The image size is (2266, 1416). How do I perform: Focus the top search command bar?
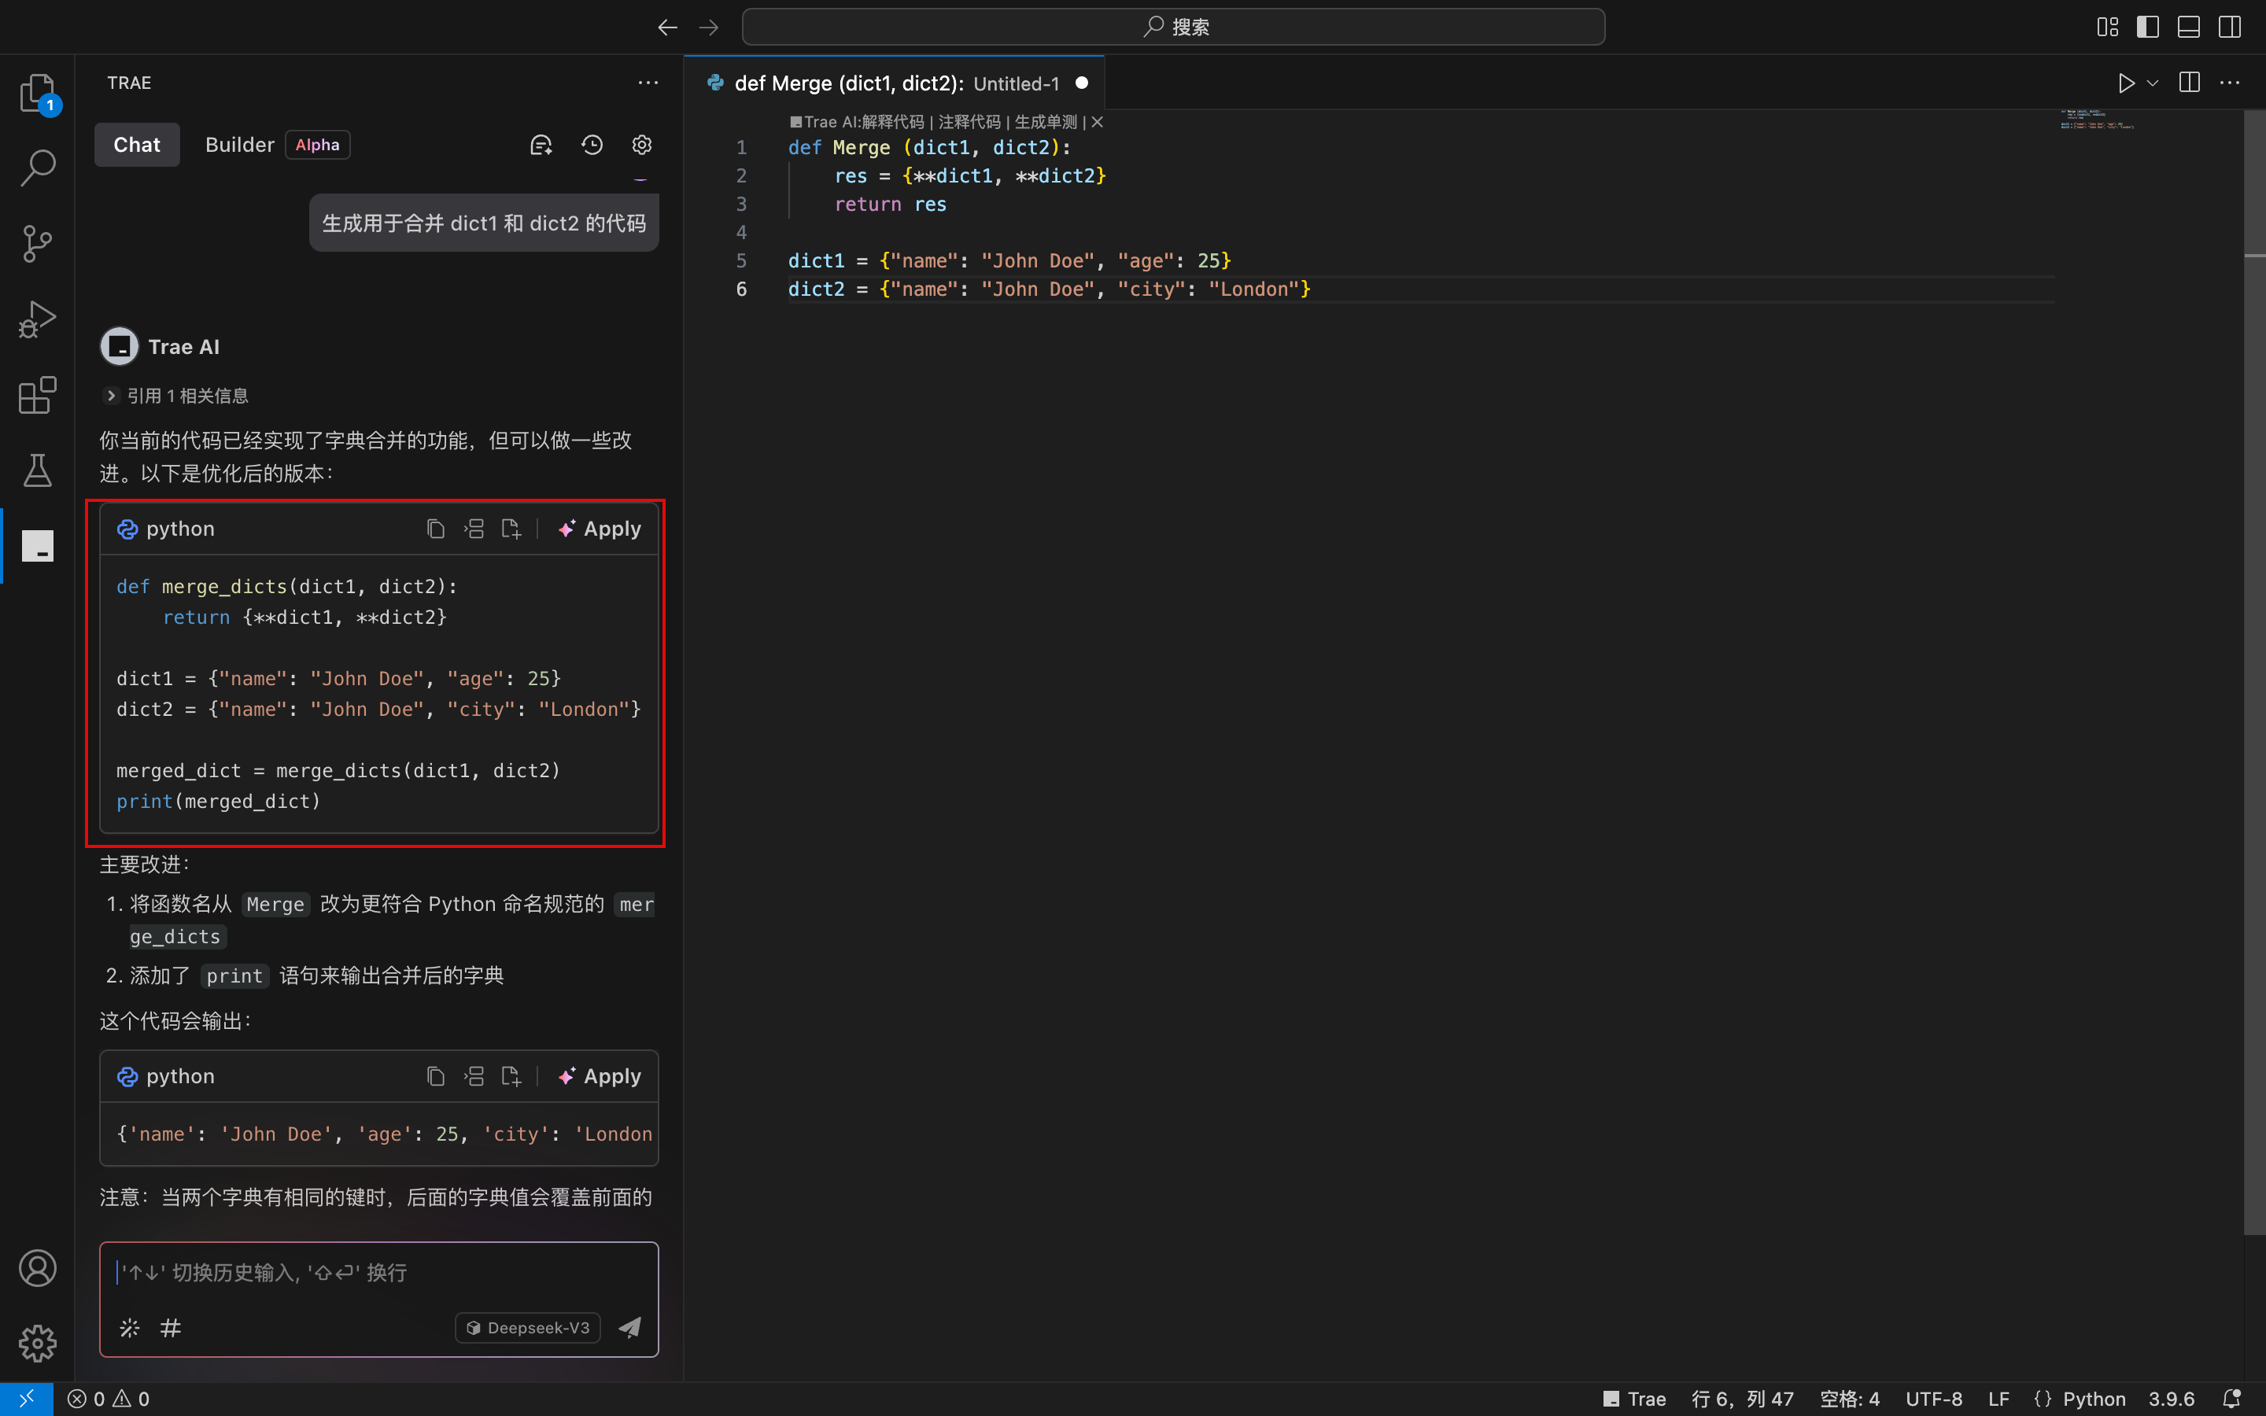[x=1173, y=28]
